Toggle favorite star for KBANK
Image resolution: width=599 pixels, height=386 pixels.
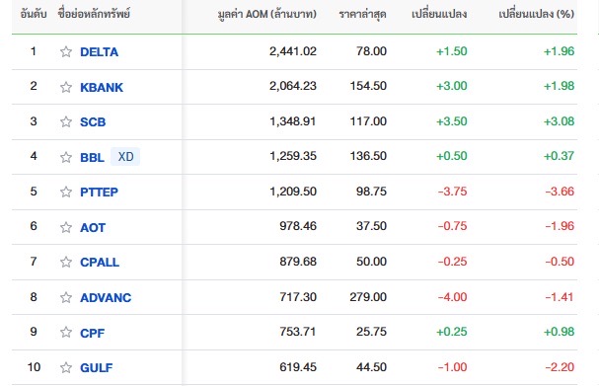[x=66, y=87]
